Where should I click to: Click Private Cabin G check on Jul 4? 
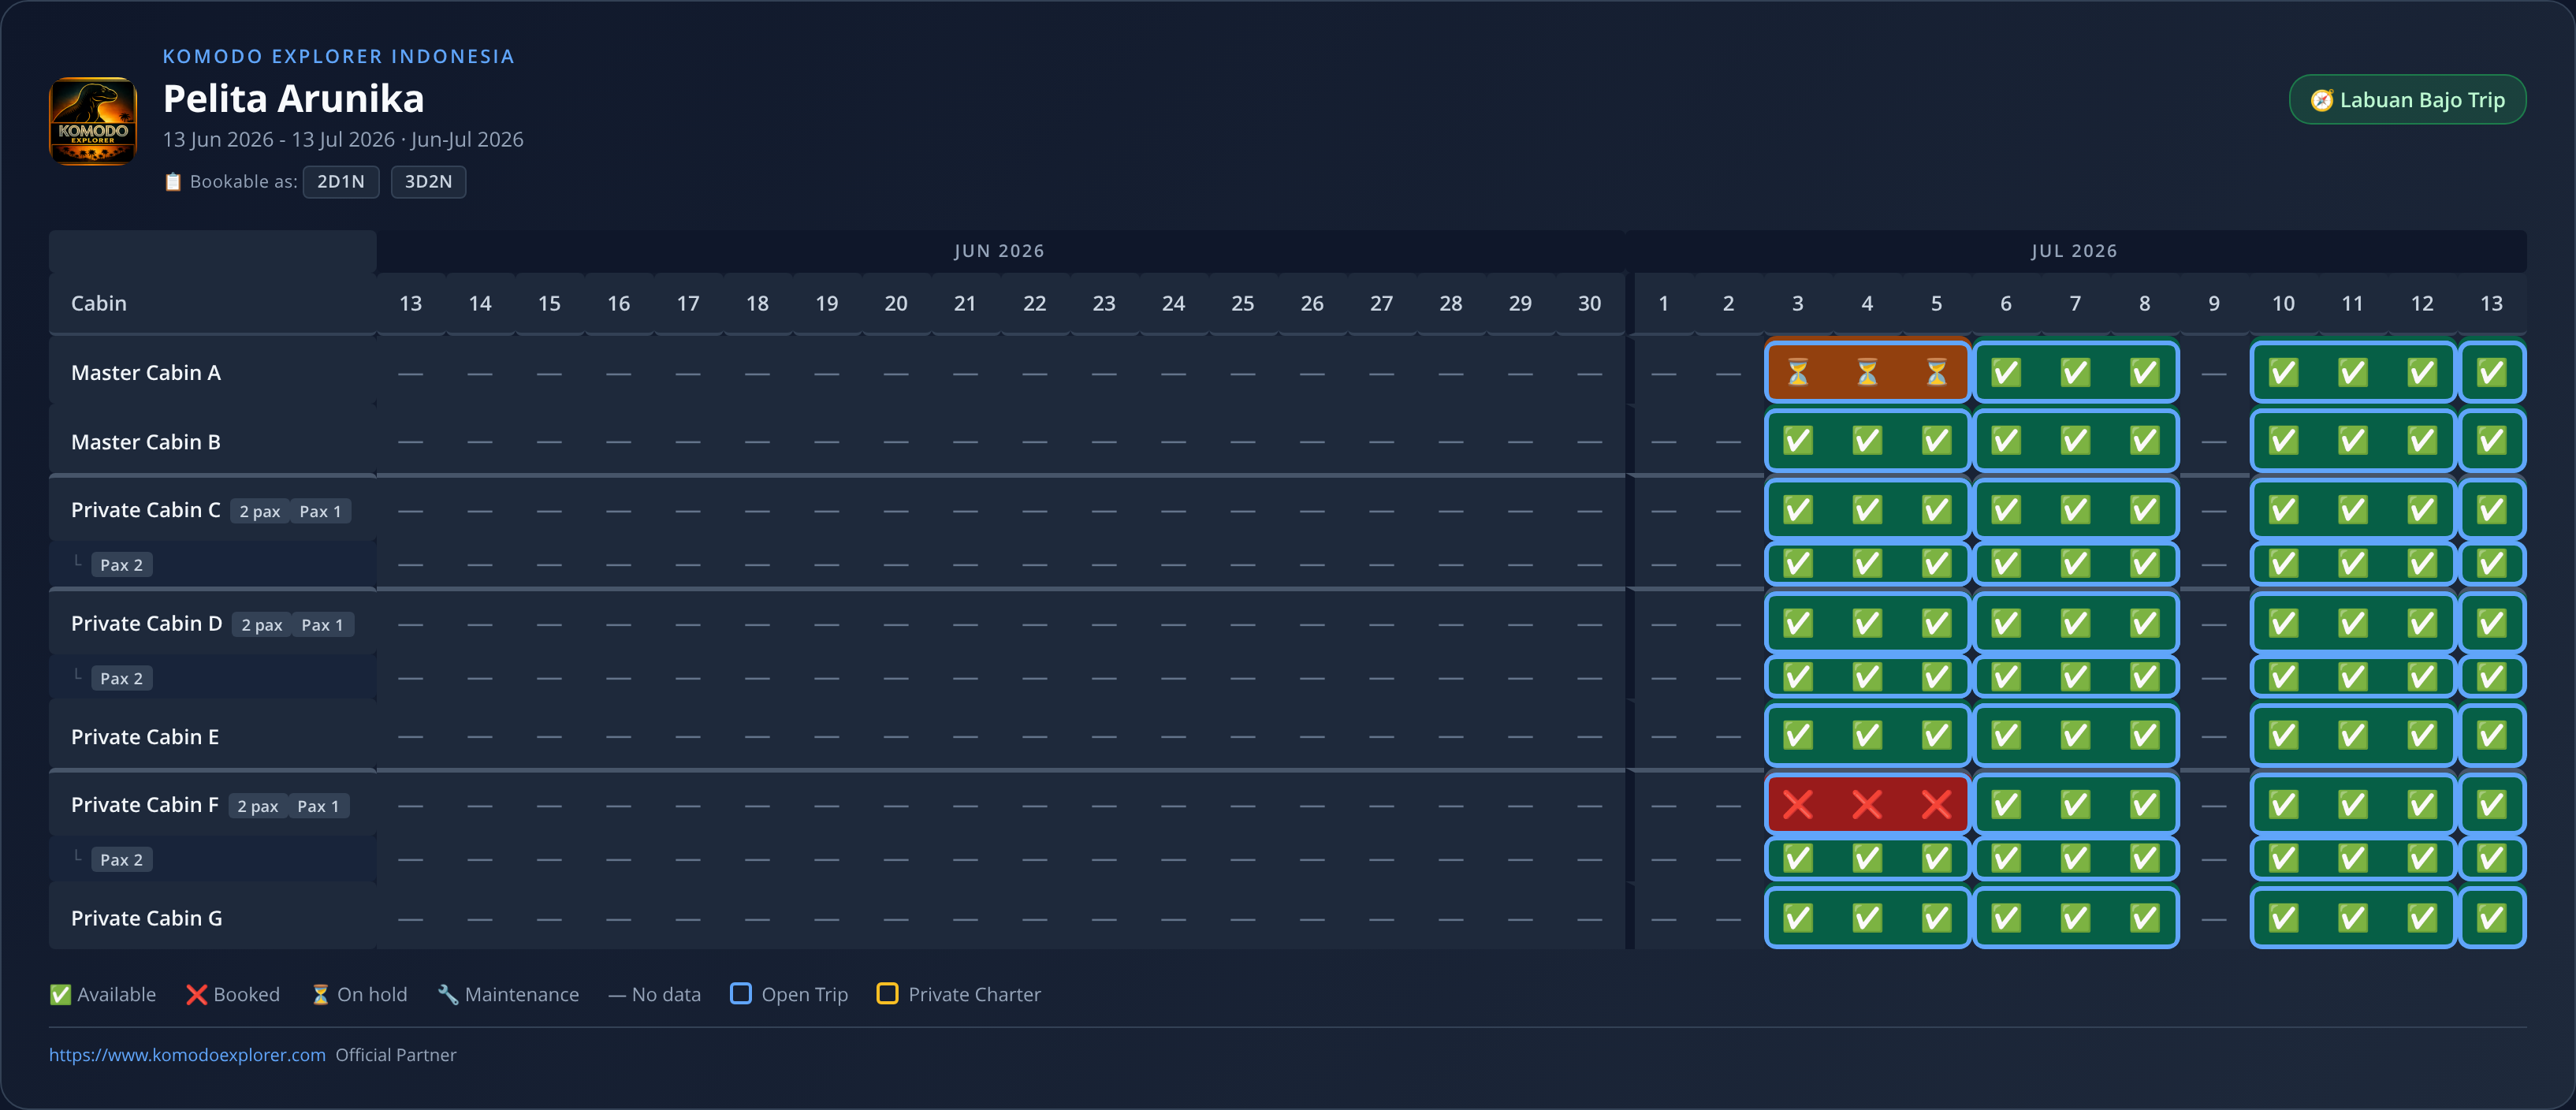pyautogui.click(x=1867, y=917)
